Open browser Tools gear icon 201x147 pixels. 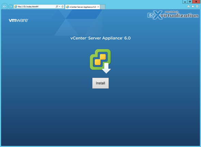pyautogui.click(x=197, y=6)
